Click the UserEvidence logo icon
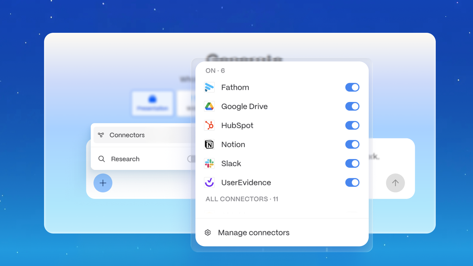473x266 pixels. point(209,182)
